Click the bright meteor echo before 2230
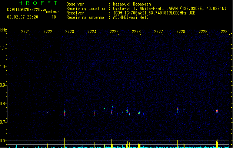Screen dimensions: 233x148 pos(217,111)
